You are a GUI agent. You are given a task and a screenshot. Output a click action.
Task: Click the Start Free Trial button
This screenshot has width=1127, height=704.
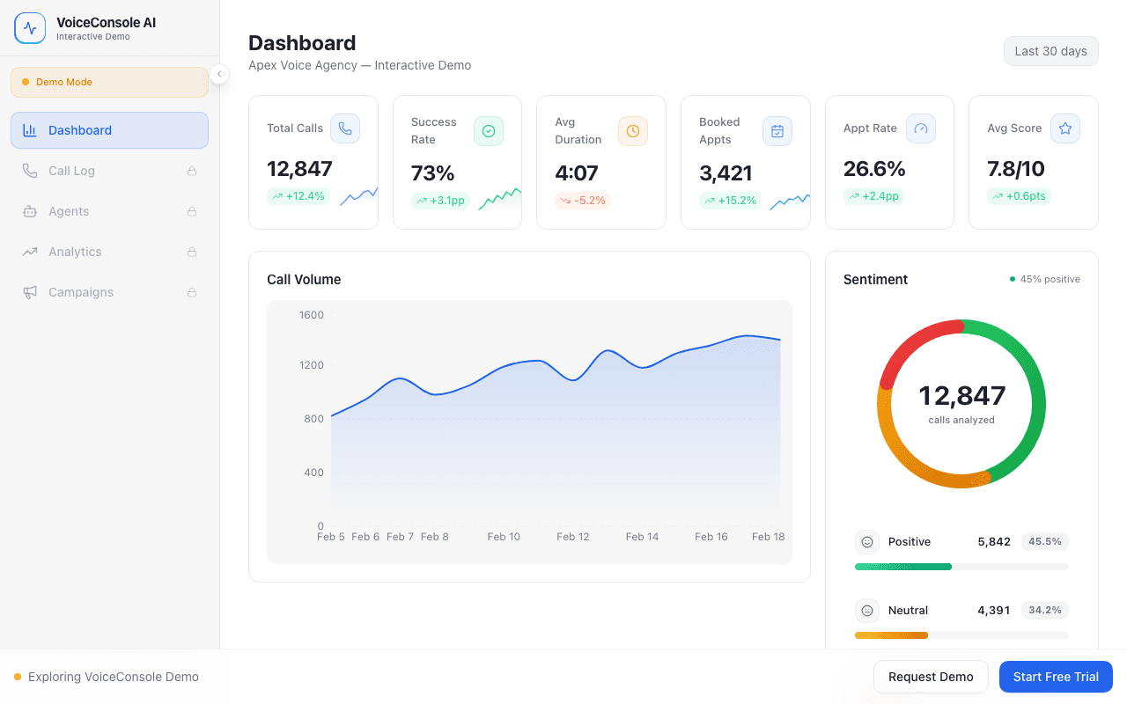point(1056,677)
